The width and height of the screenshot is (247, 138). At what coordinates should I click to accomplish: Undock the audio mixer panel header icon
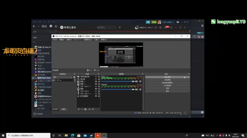click(x=143, y=74)
